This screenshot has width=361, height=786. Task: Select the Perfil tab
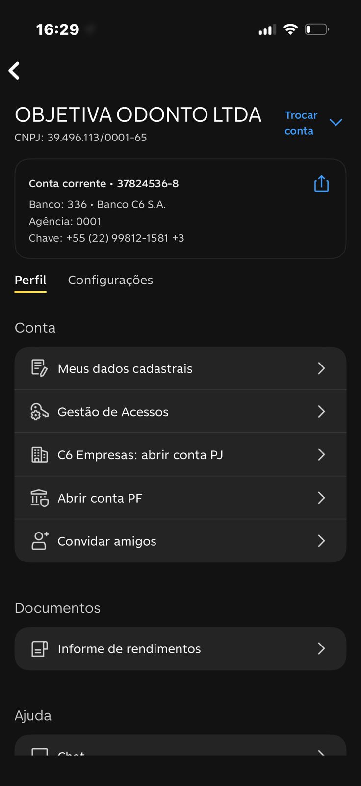tap(30, 280)
